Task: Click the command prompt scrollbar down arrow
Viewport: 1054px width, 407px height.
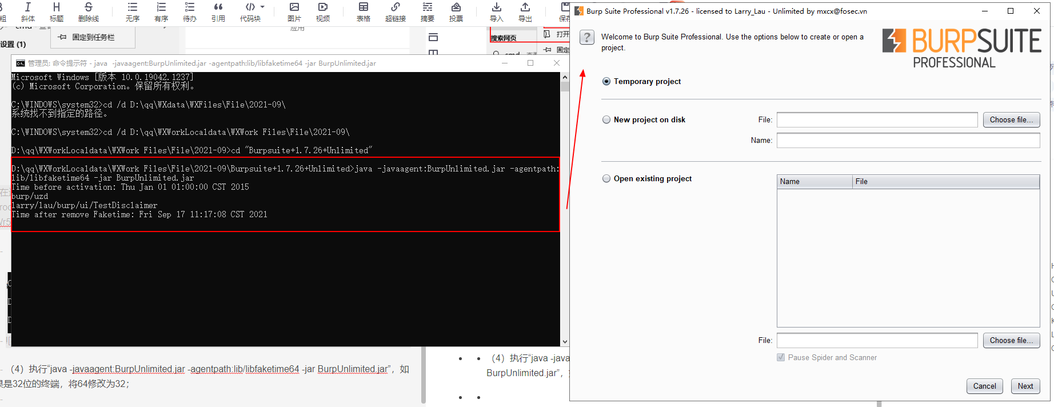Action: point(565,342)
